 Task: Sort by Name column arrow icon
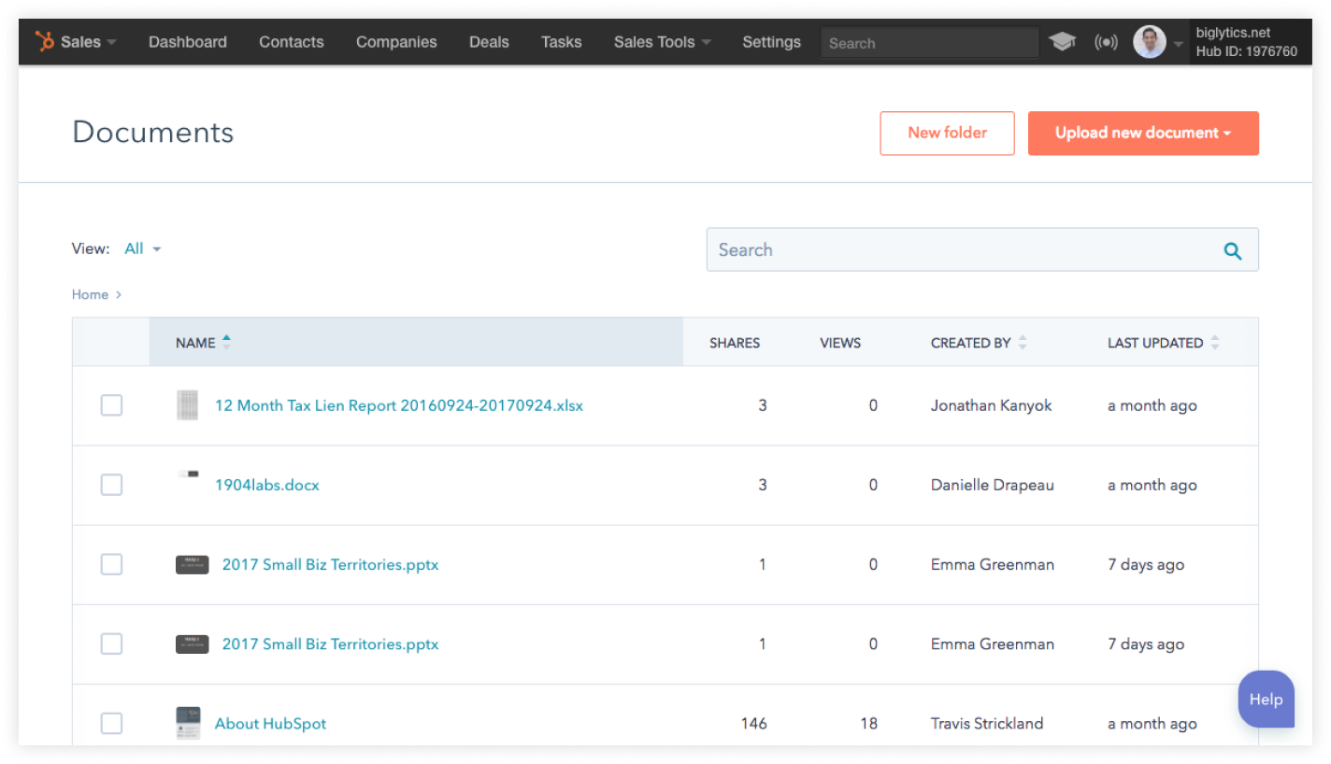tap(226, 343)
